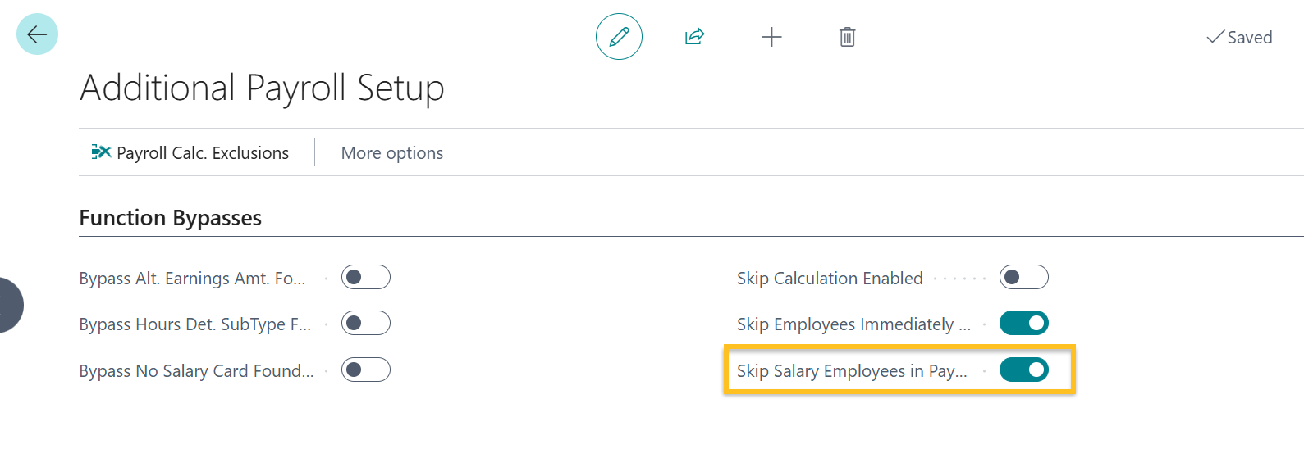Open the share icon
This screenshot has height=449, width=1304.
coord(694,37)
